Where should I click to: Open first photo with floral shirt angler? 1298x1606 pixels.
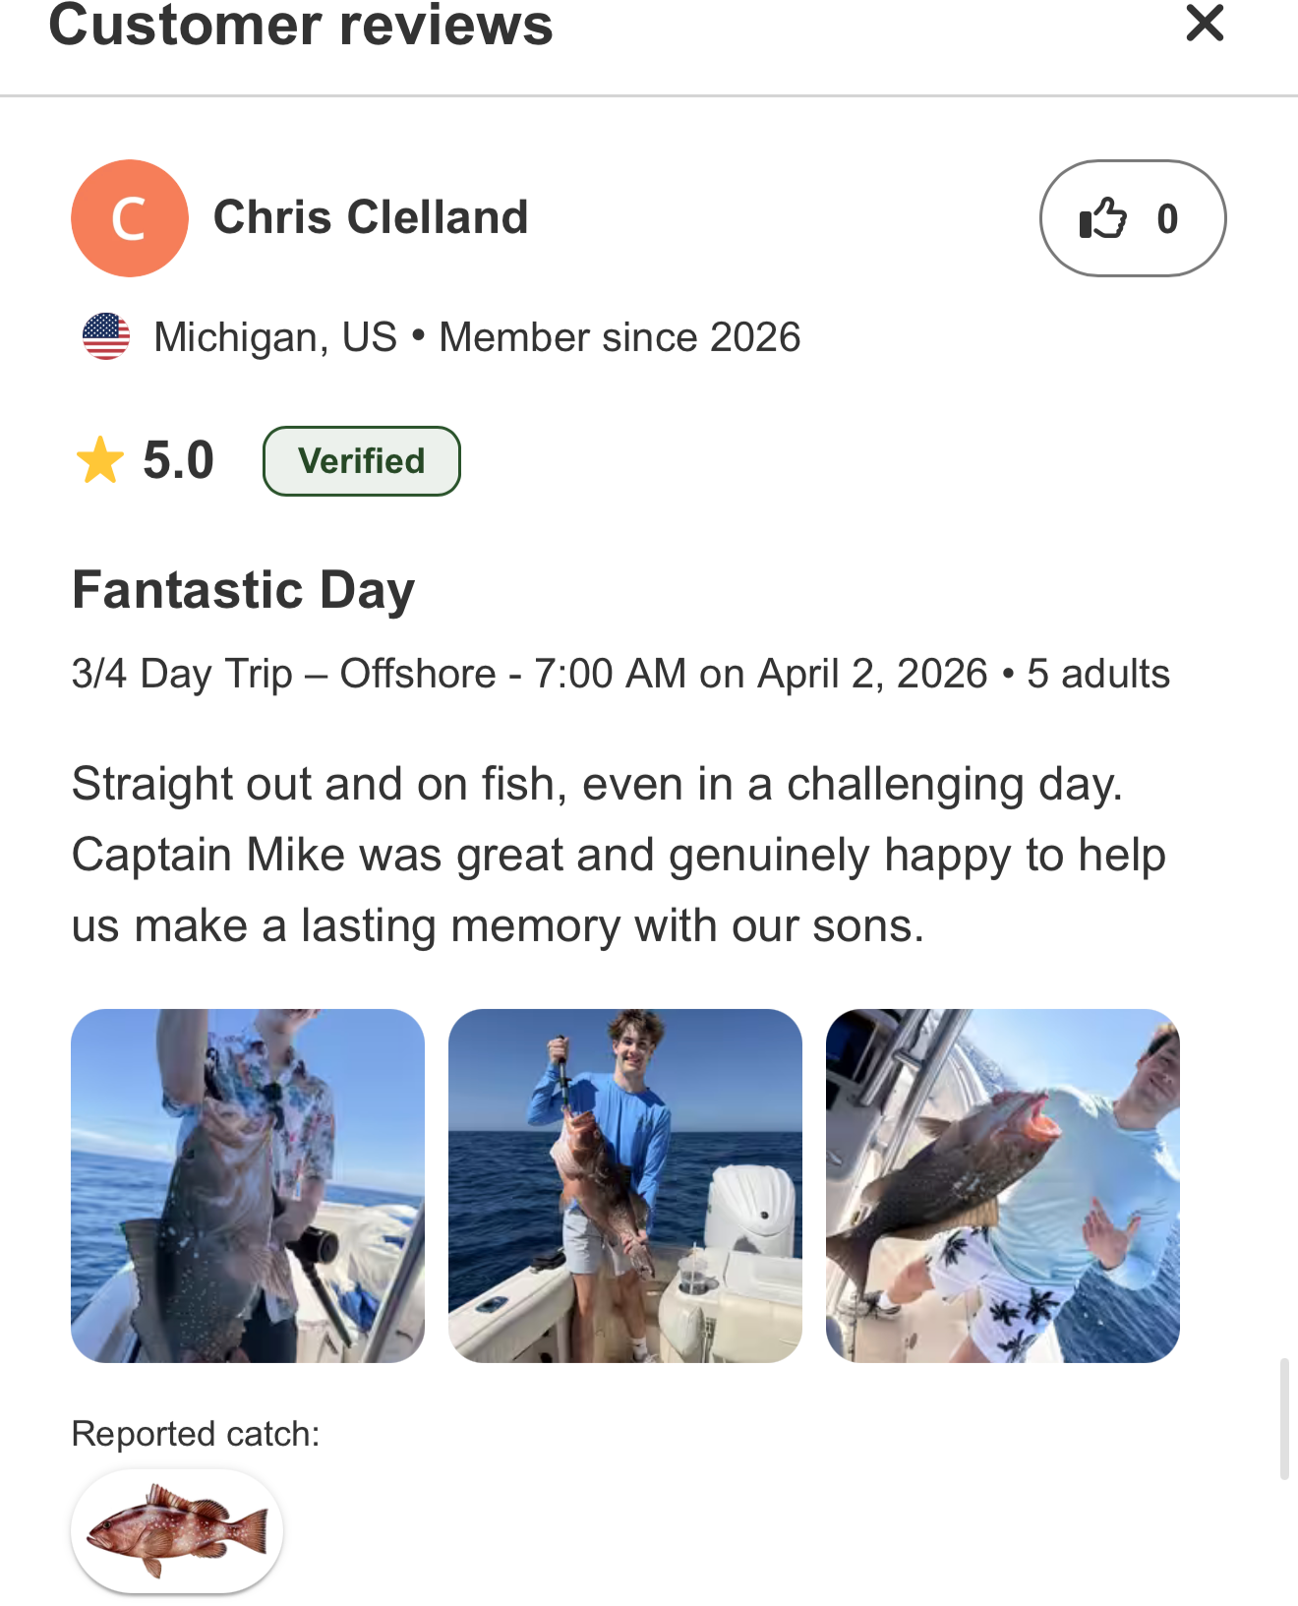pos(248,1186)
